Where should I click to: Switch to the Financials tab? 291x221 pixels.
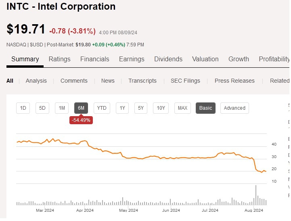pyautogui.click(x=95, y=59)
